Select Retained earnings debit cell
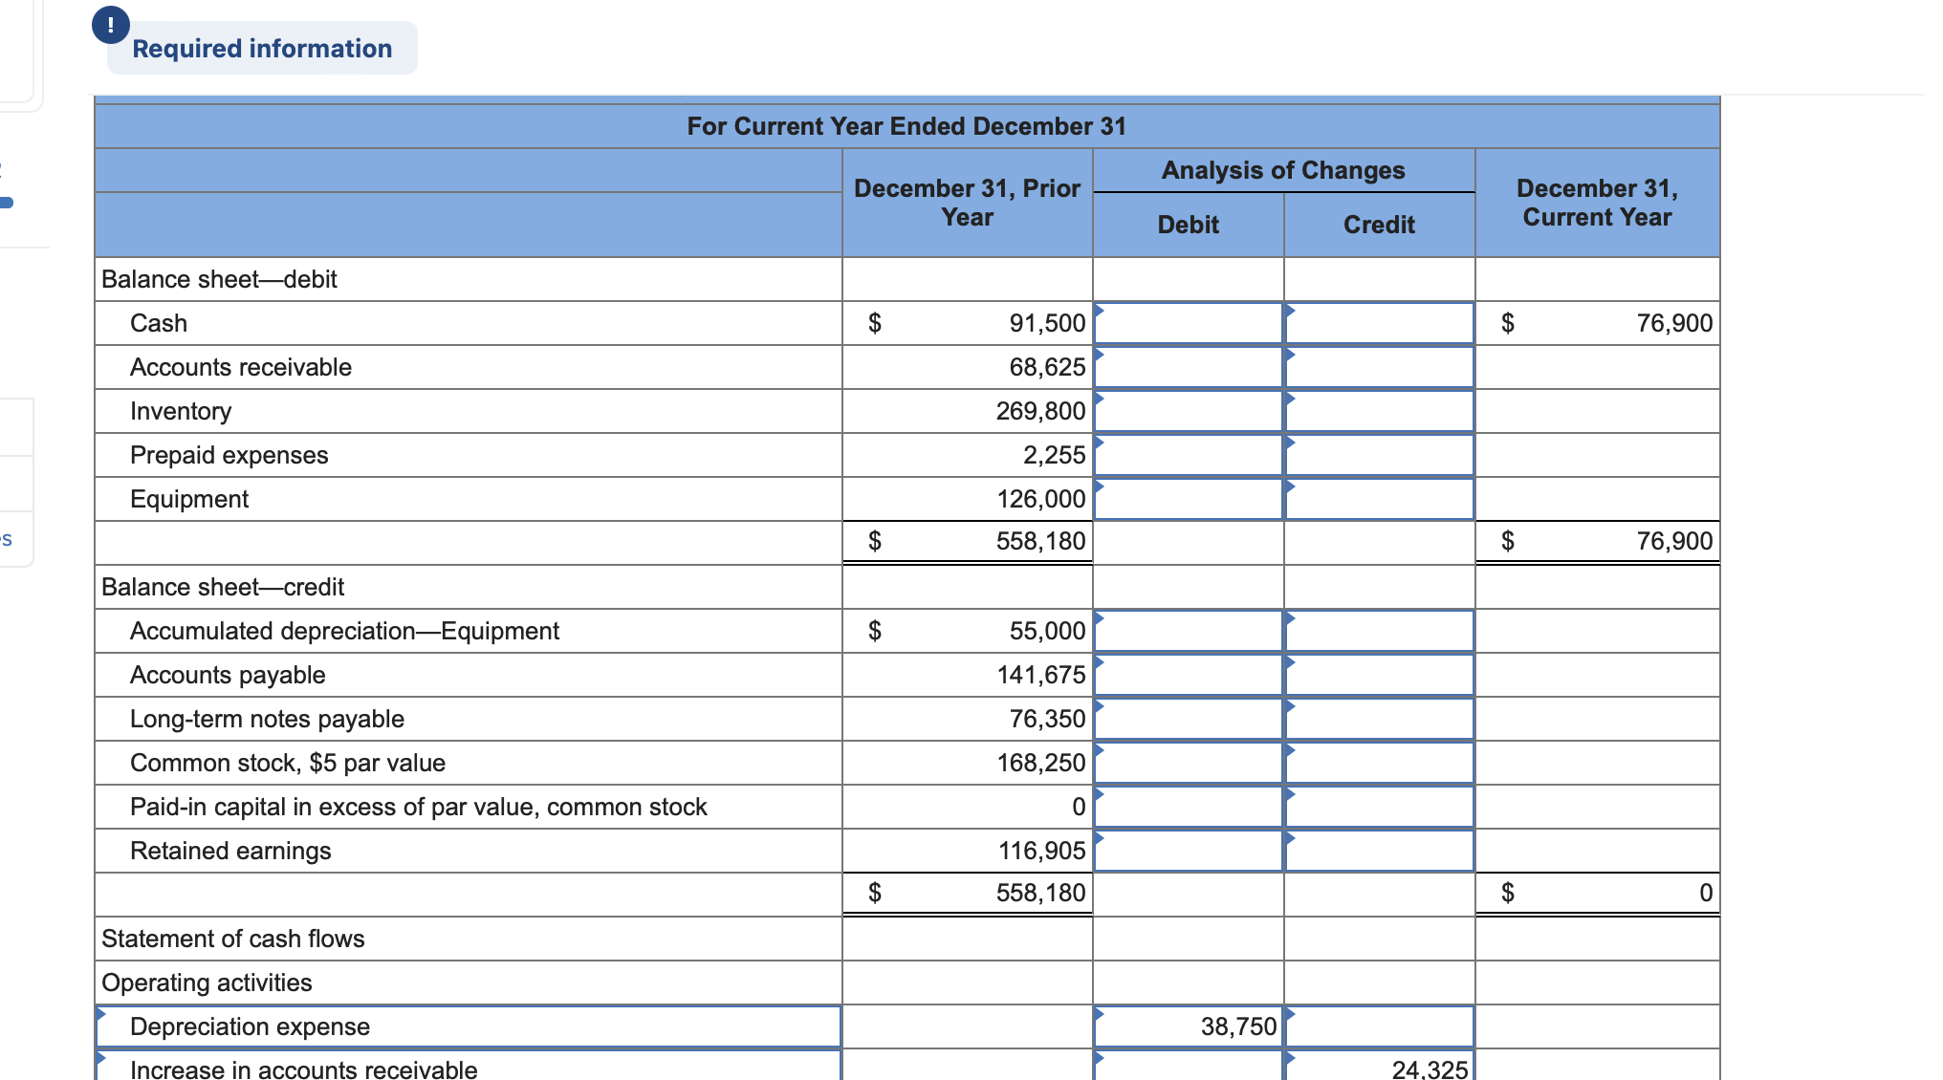This screenshot has width=1943, height=1080. point(1188,851)
